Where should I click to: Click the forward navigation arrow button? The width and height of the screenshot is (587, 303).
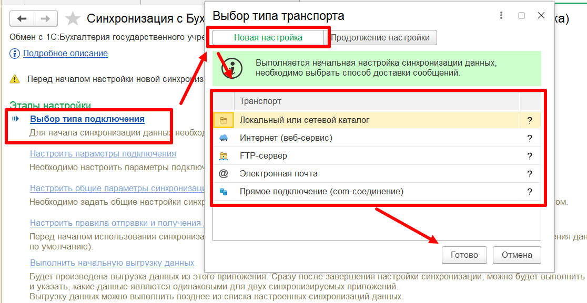click(x=46, y=19)
